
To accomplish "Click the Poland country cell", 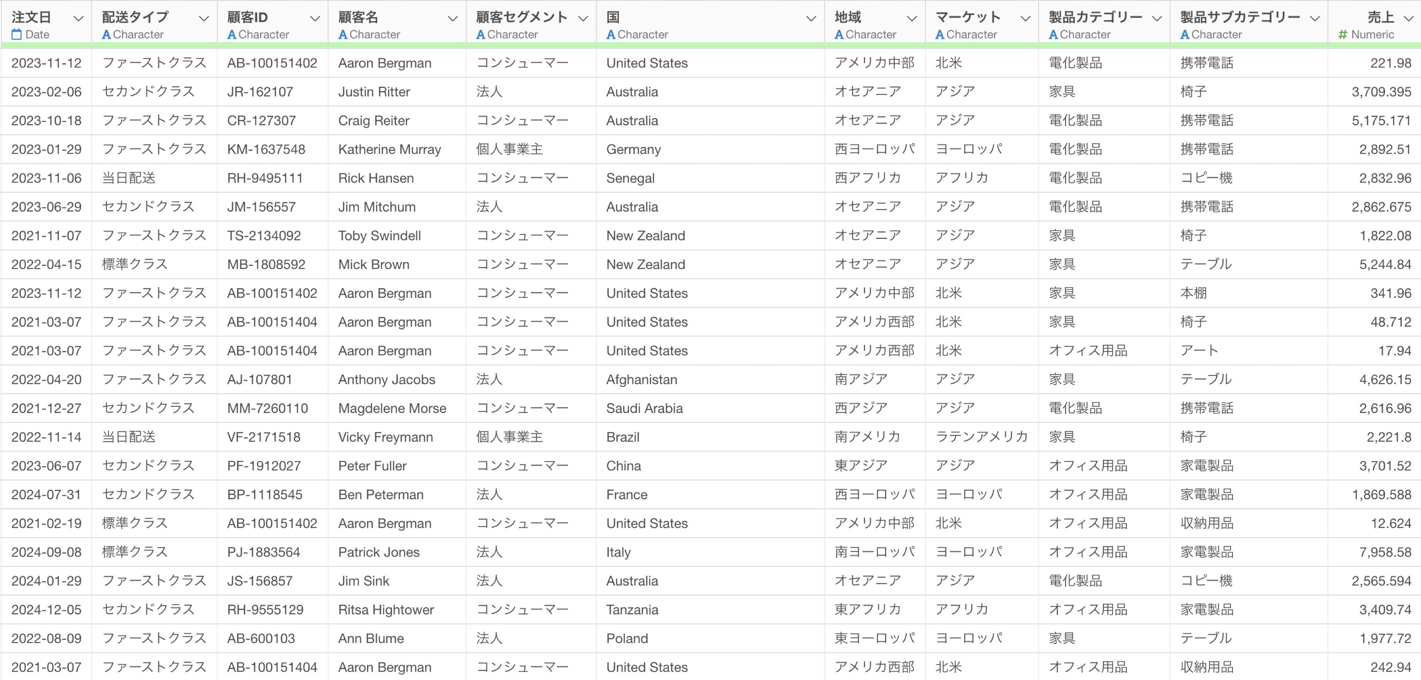I will [627, 638].
